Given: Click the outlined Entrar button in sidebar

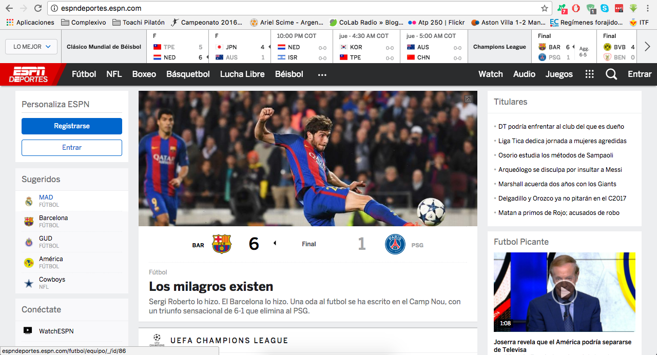Looking at the screenshot, I should tap(72, 148).
